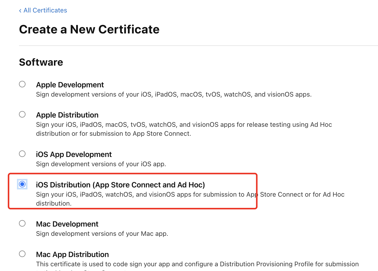Click the Mac App Distribution description about Provisioning Profile
Image resolution: width=378 pixels, height=271 pixels.
tap(197, 266)
